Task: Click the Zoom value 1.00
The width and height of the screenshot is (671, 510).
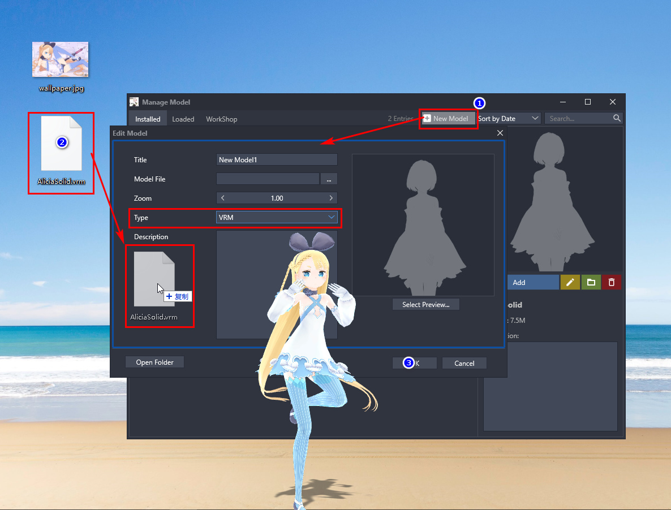Action: 277,198
